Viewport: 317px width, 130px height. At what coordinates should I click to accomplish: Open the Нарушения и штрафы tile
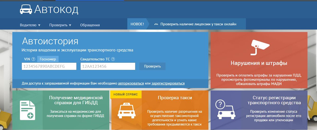tap(259, 60)
